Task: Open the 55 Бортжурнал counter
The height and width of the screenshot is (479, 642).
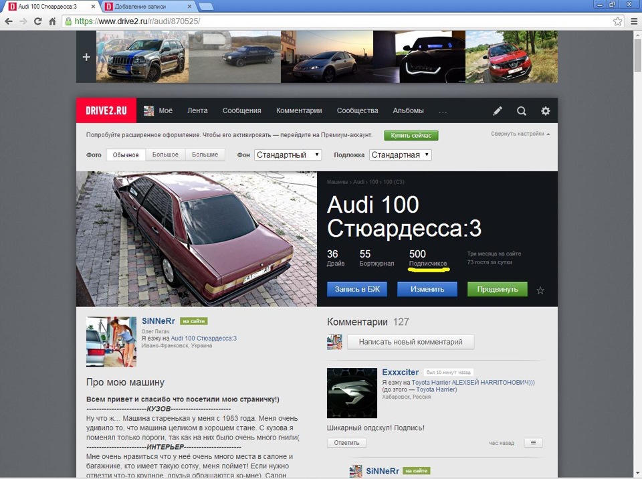Action: point(377,258)
